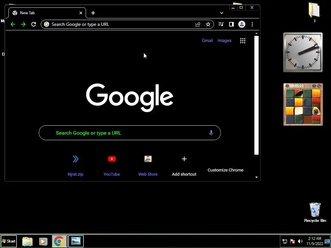Click the taskbar clock showing 2:12 AM
The image size is (331, 248).
tap(315, 241)
